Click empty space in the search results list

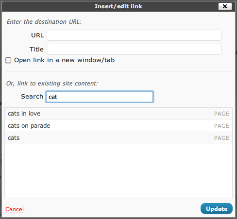(118, 171)
